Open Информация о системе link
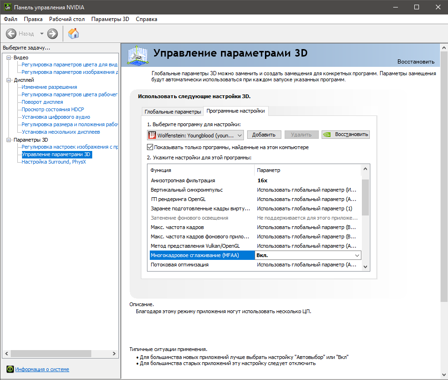 point(42,369)
